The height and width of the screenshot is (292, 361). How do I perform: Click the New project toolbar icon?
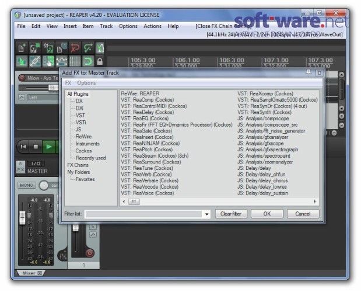point(22,48)
